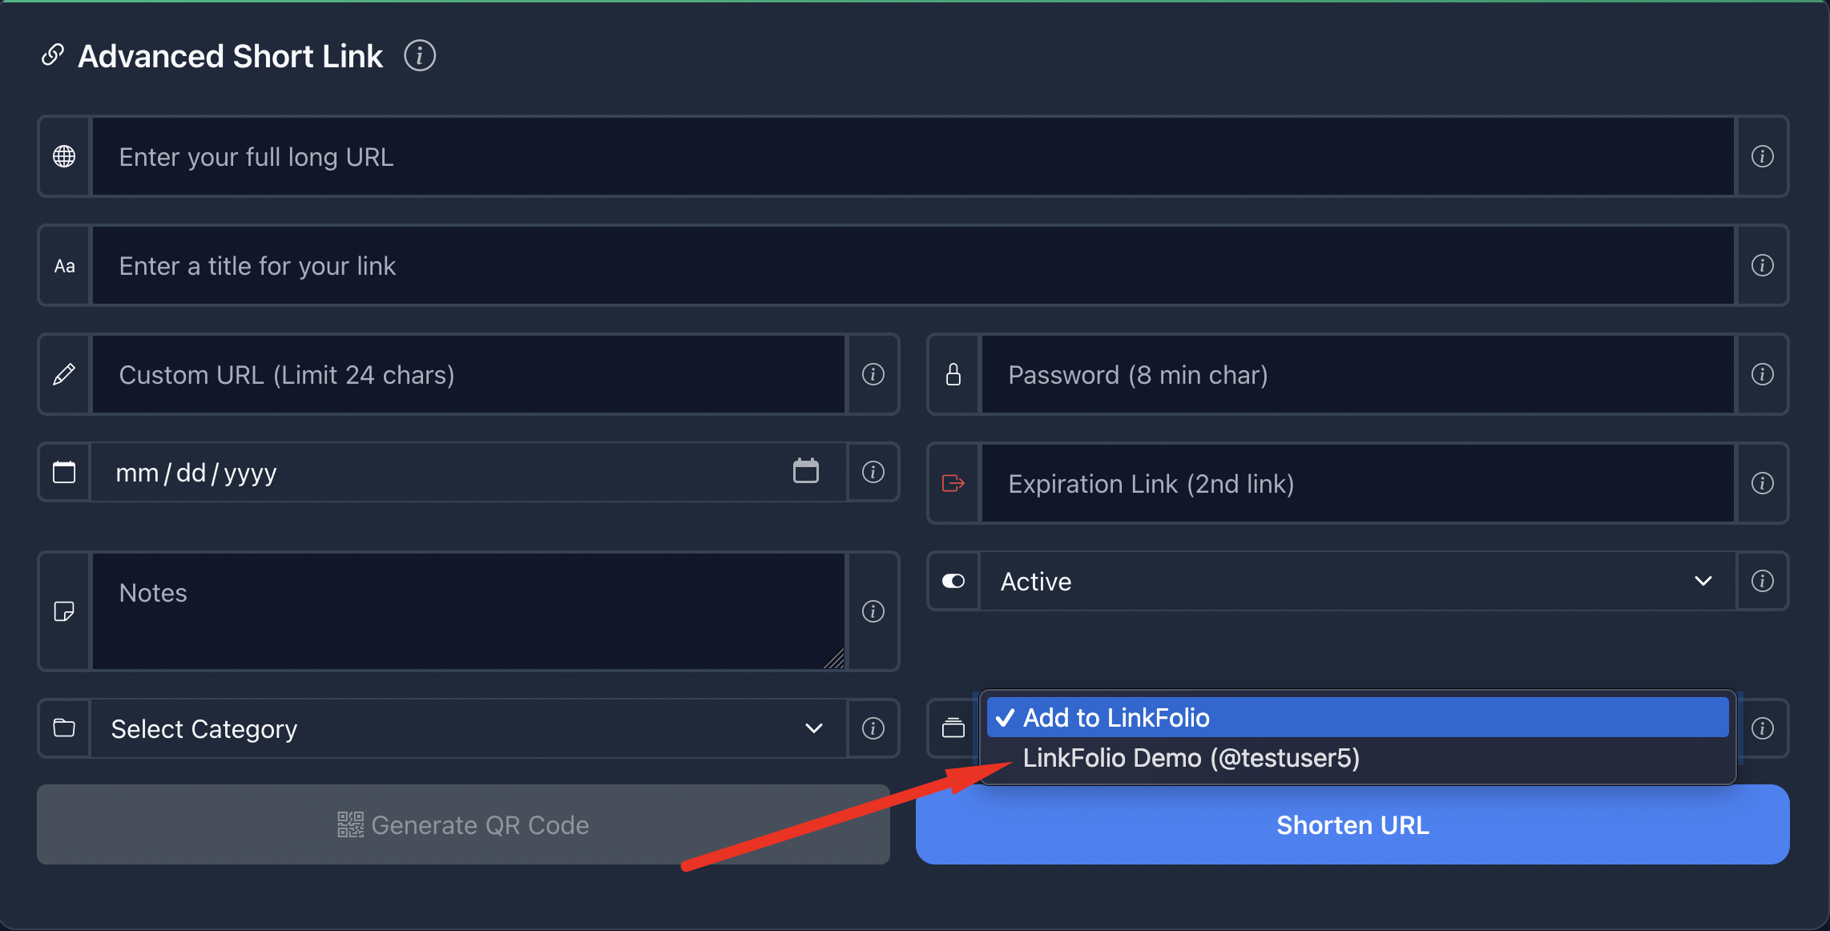Viewport: 1830px width, 931px height.
Task: Click info icon beside Custom URL field
Action: point(873,374)
